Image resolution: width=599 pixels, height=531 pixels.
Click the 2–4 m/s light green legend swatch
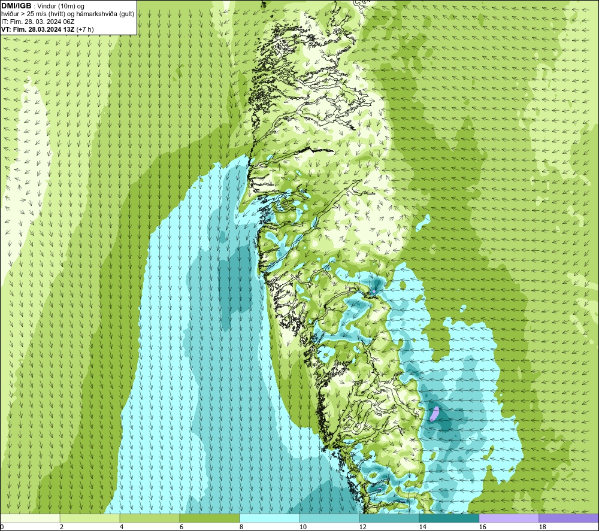(x=90, y=518)
